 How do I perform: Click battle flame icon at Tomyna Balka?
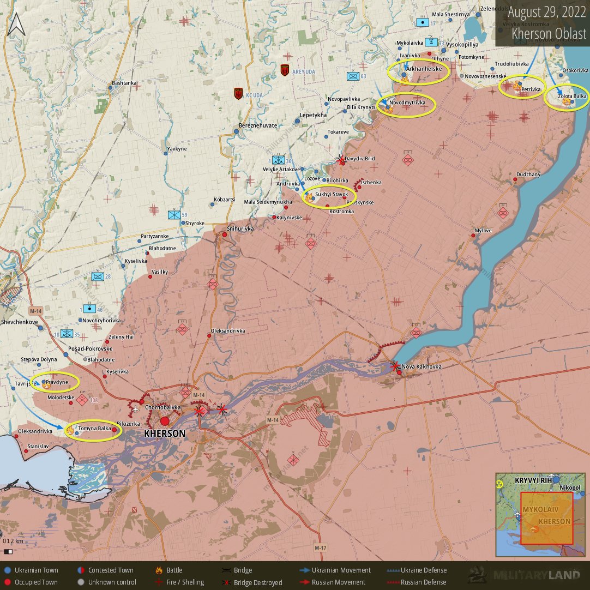coord(70,430)
